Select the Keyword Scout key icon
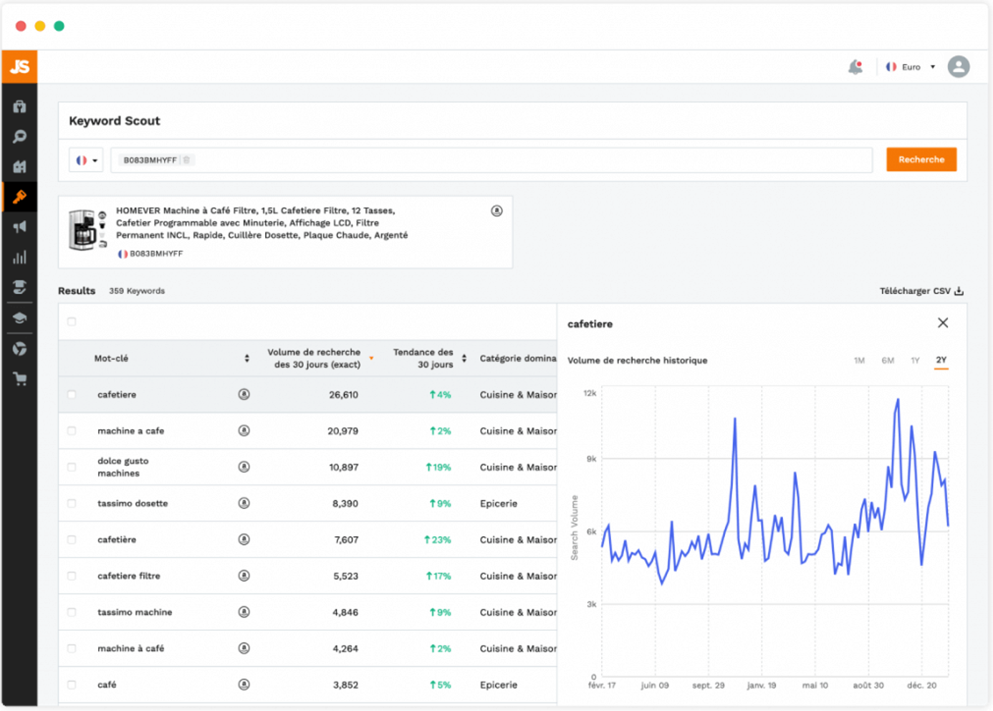 19,197
